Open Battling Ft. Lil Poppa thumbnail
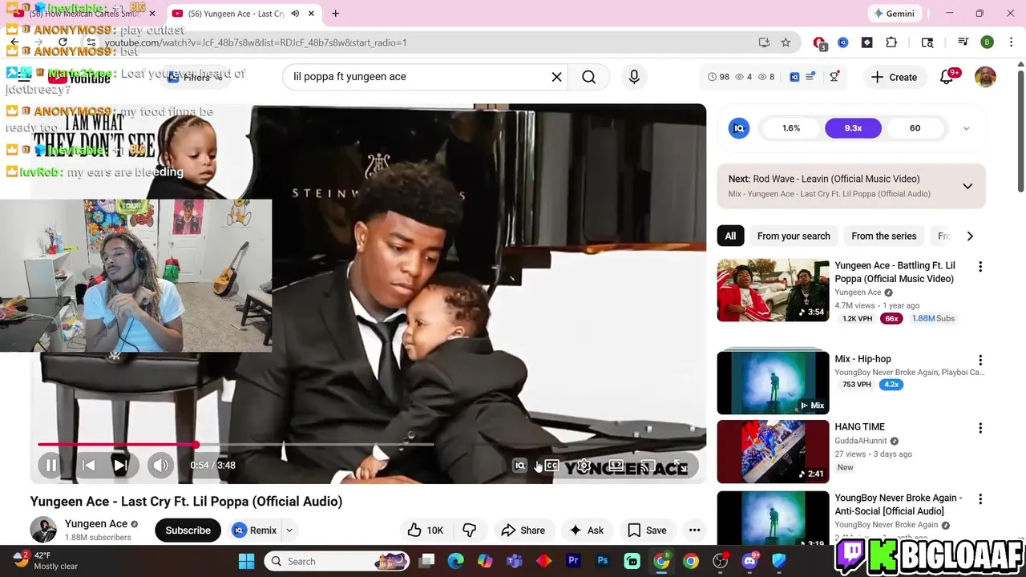Image resolution: width=1026 pixels, height=577 pixels. pos(773,290)
